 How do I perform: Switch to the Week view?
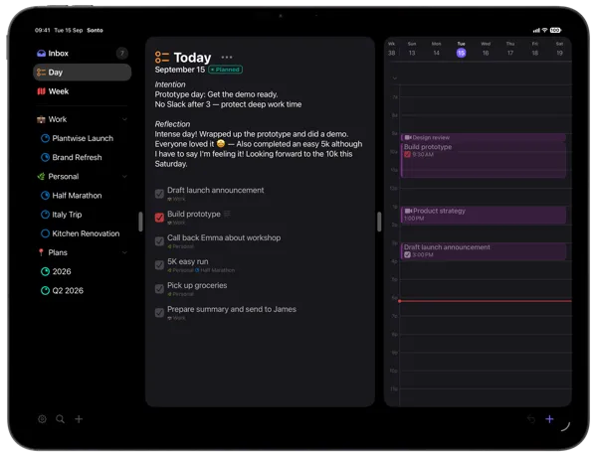pyautogui.click(x=82, y=91)
